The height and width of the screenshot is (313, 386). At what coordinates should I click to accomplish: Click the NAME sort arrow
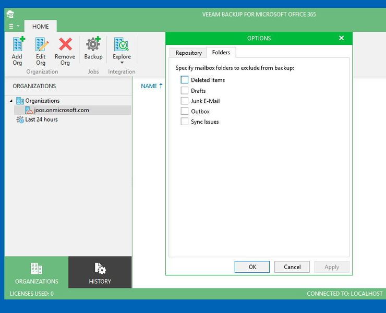pyautogui.click(x=161, y=86)
